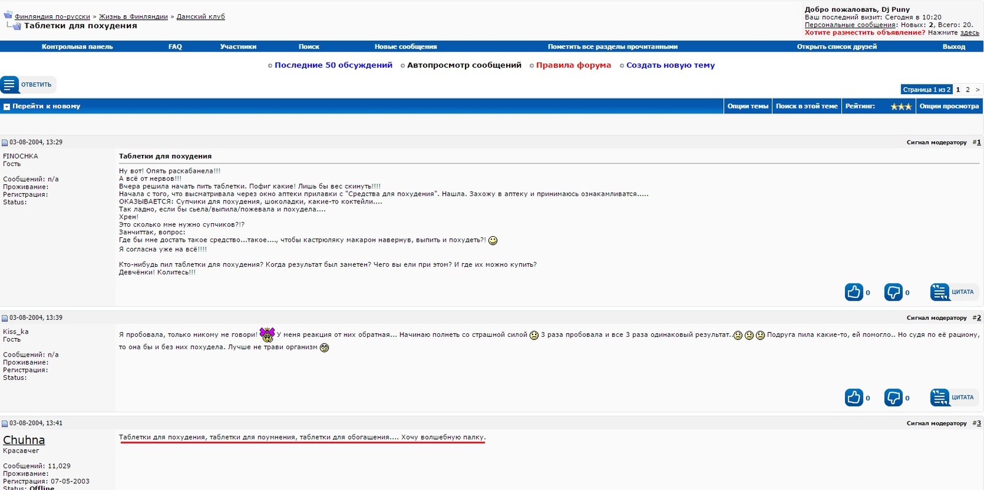Click the ЦИТАТА quote button on post #1
Viewport: 984px width, 490px height.
click(x=953, y=292)
